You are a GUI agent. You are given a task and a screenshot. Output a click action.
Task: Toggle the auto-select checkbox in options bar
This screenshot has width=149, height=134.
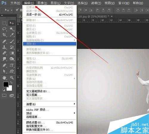click(17, 10)
